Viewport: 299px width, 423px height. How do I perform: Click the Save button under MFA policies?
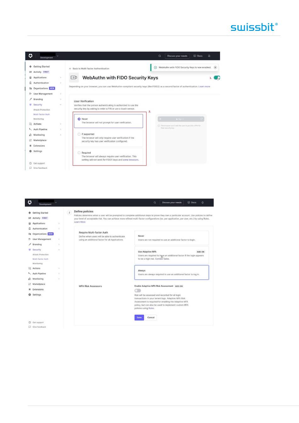pos(139,318)
